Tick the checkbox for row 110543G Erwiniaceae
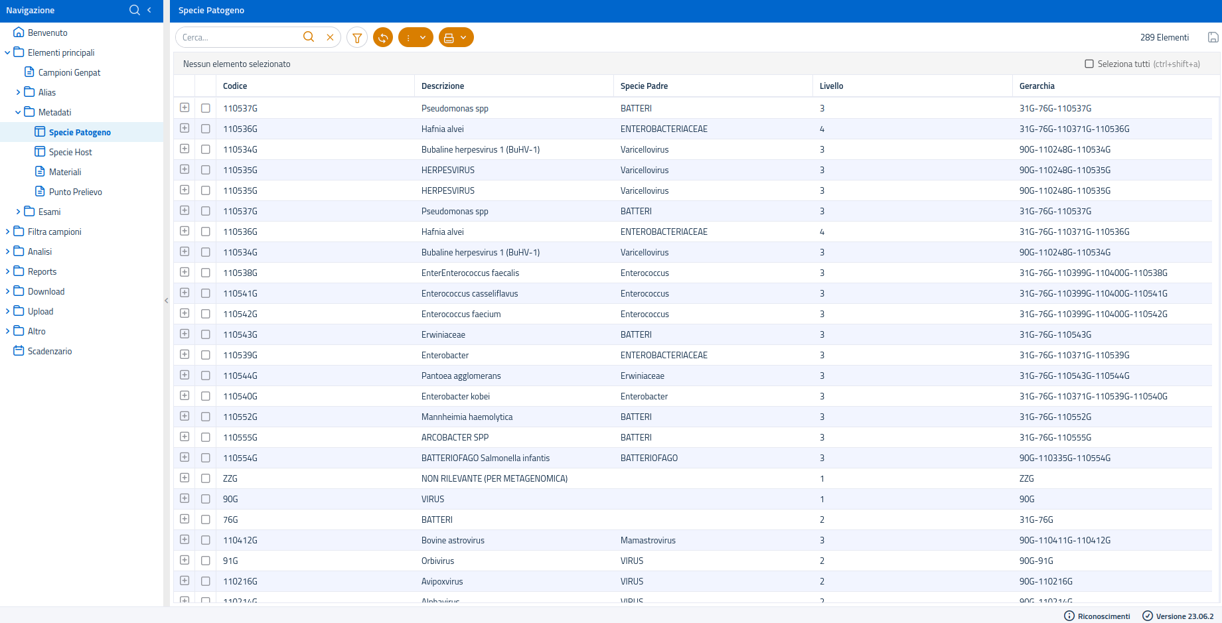 [x=206, y=334]
